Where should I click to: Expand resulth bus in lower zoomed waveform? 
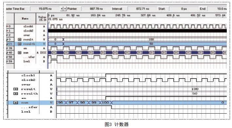[16, 94]
